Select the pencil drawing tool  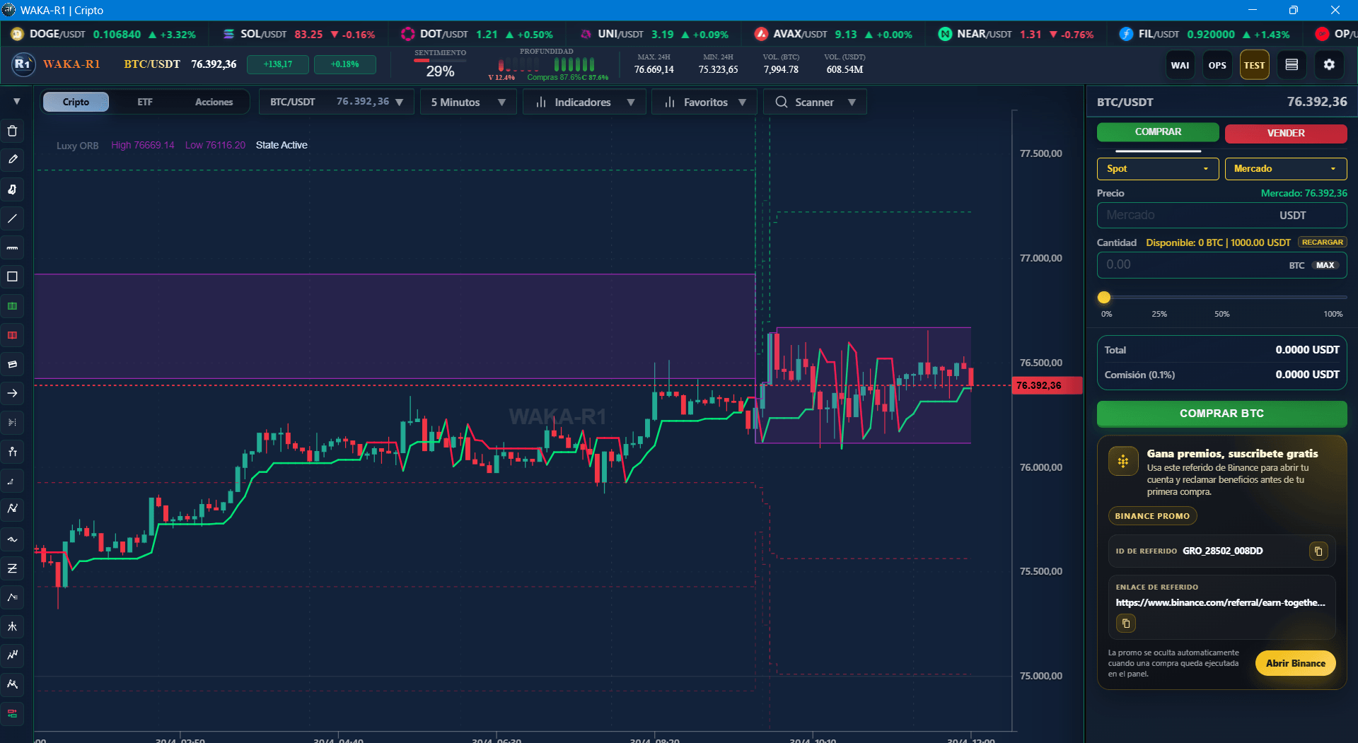(12, 160)
